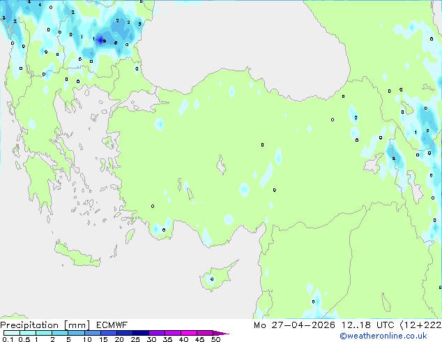
Task: Click the legend value label '15'
Action: tap(103, 339)
